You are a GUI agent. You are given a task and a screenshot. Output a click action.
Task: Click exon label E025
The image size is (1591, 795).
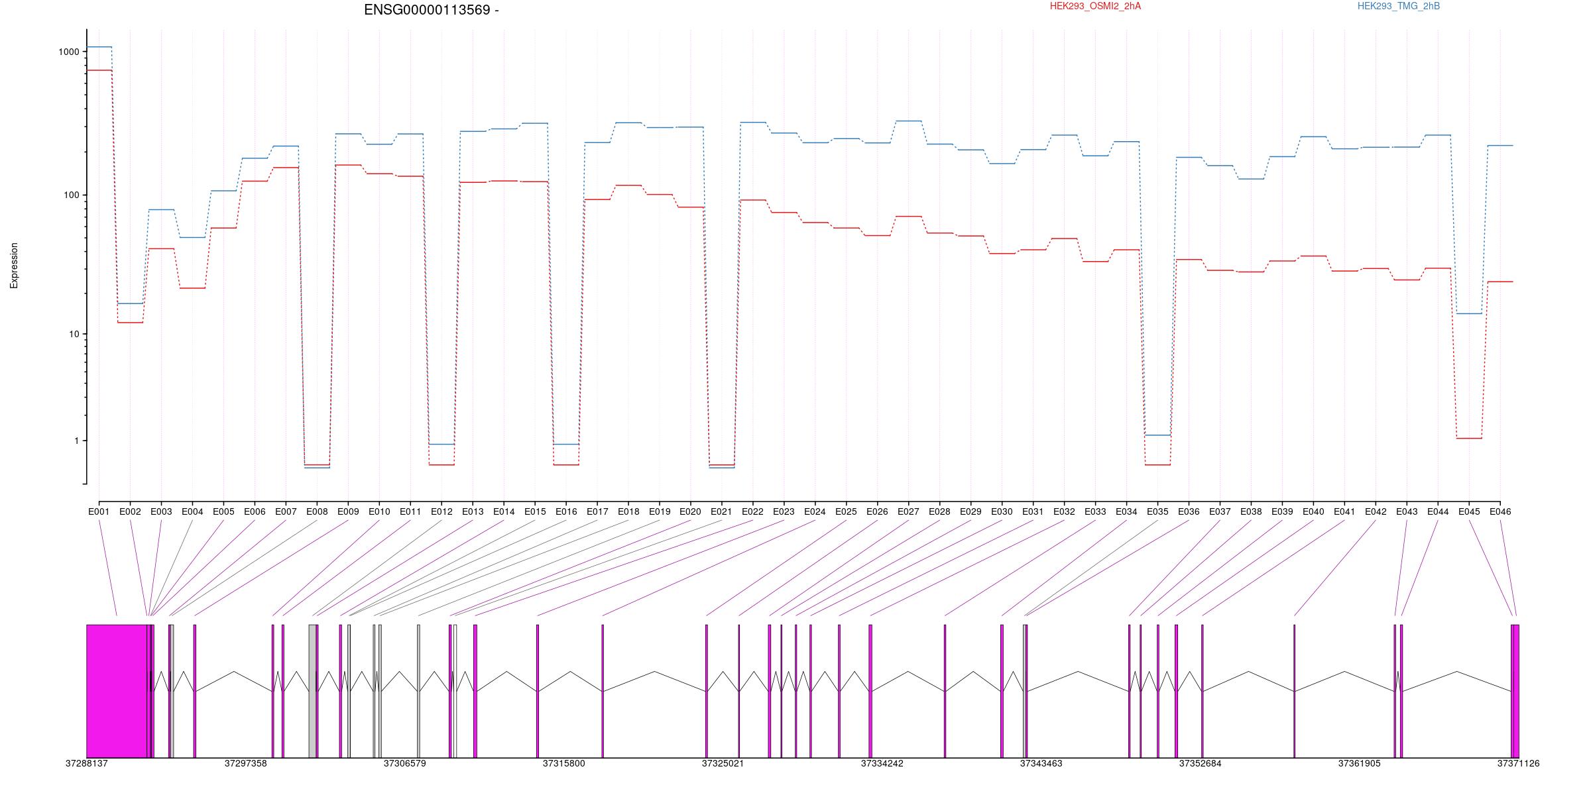(x=846, y=512)
